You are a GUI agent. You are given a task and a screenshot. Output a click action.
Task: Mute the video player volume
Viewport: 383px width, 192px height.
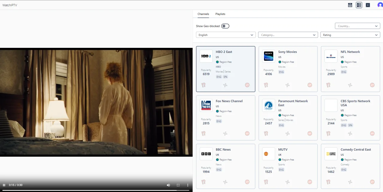coord(168,185)
